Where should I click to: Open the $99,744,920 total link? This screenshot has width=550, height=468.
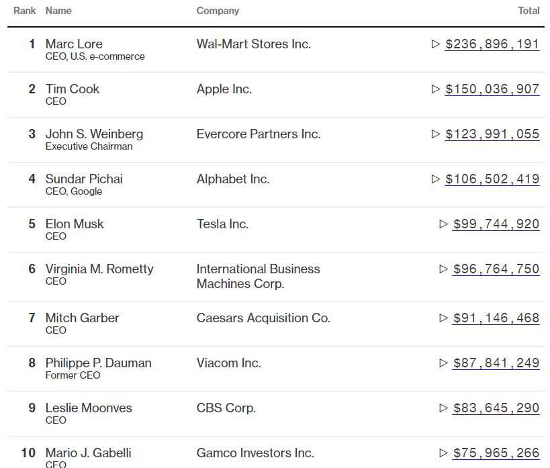click(x=496, y=224)
